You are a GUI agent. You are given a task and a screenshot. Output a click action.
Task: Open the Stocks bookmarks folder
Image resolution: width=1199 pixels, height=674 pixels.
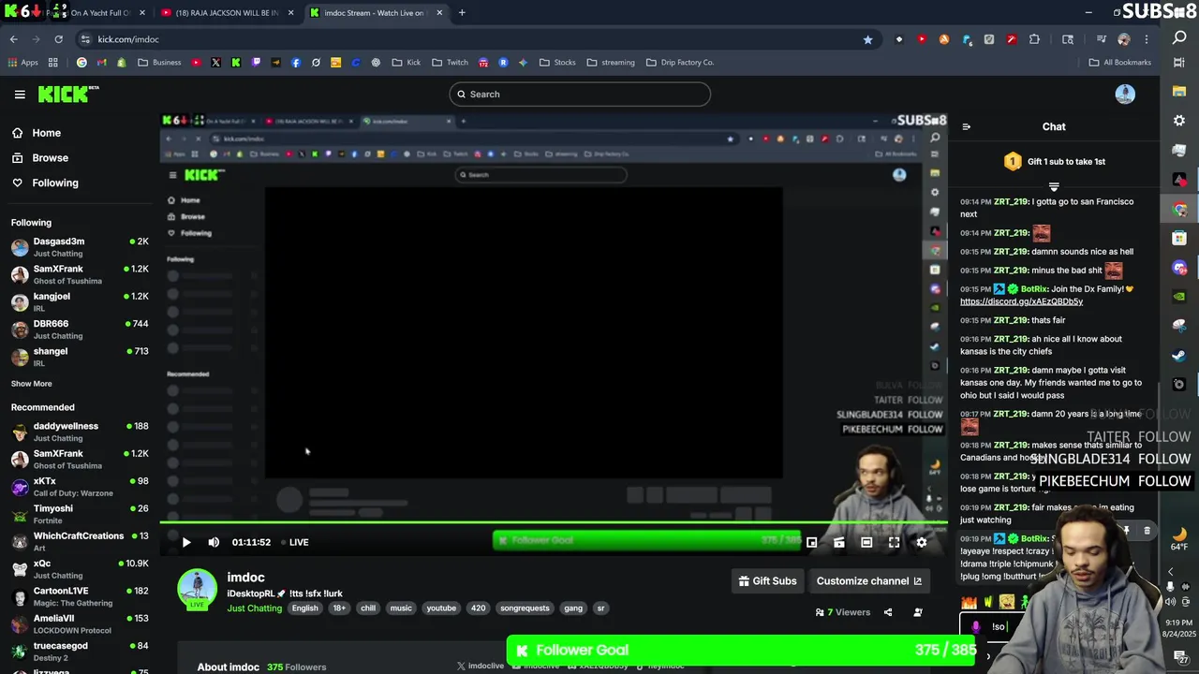tap(557, 63)
